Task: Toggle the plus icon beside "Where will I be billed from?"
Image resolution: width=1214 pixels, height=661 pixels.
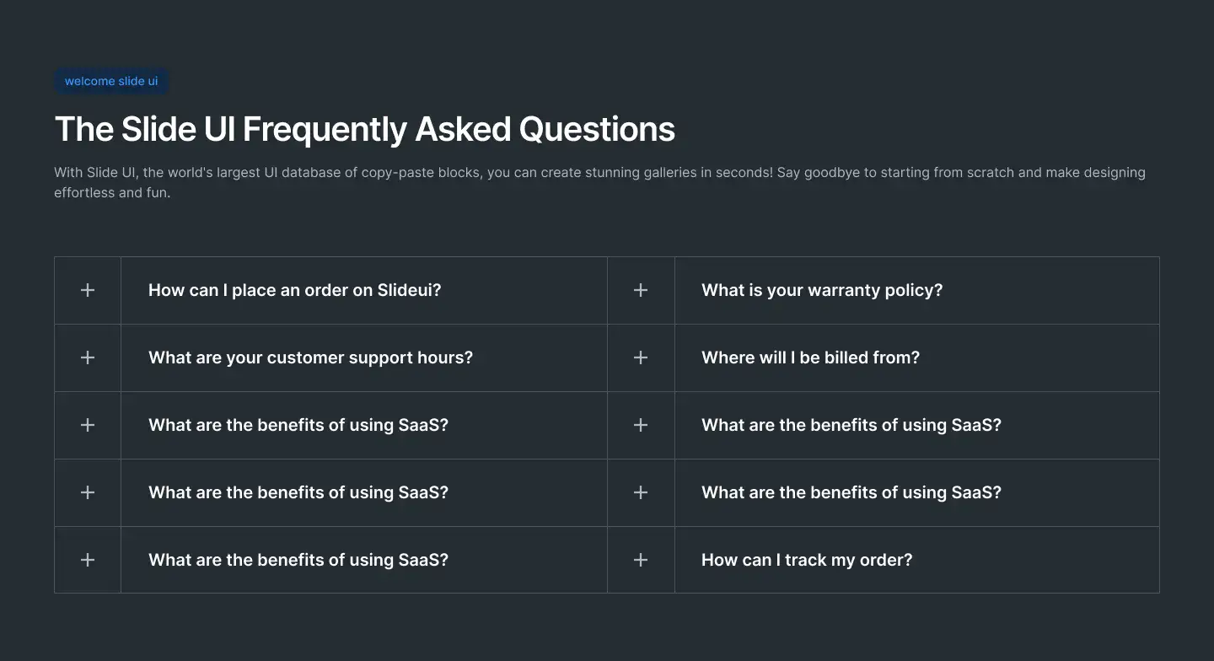Action: click(x=641, y=357)
